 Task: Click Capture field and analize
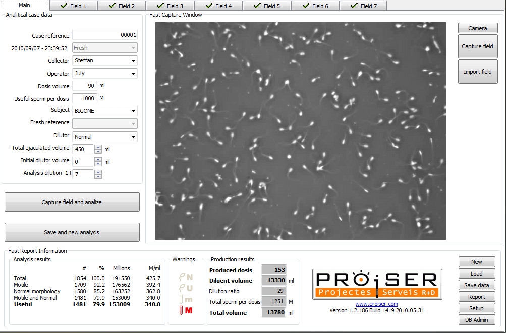tap(72, 202)
